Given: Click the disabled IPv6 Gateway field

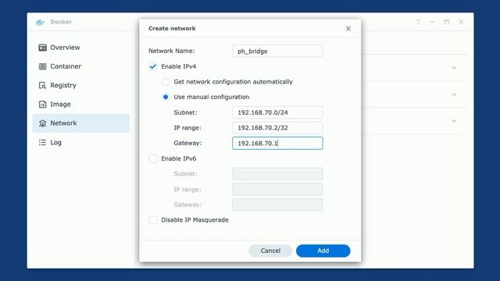Looking at the screenshot, I should [x=277, y=205].
